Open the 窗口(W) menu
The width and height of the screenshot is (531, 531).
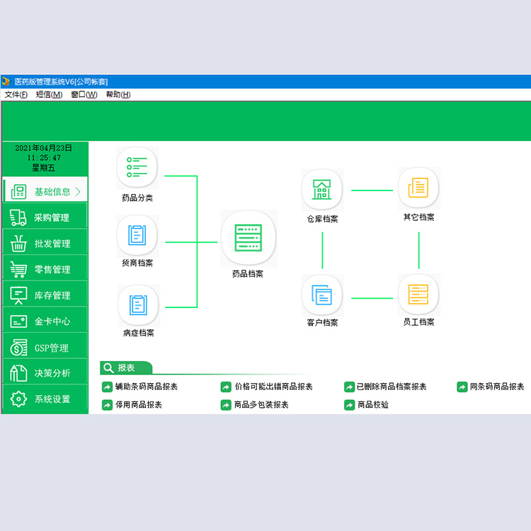(x=84, y=94)
